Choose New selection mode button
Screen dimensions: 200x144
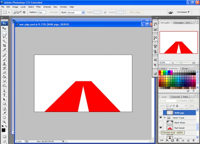tap(14, 12)
